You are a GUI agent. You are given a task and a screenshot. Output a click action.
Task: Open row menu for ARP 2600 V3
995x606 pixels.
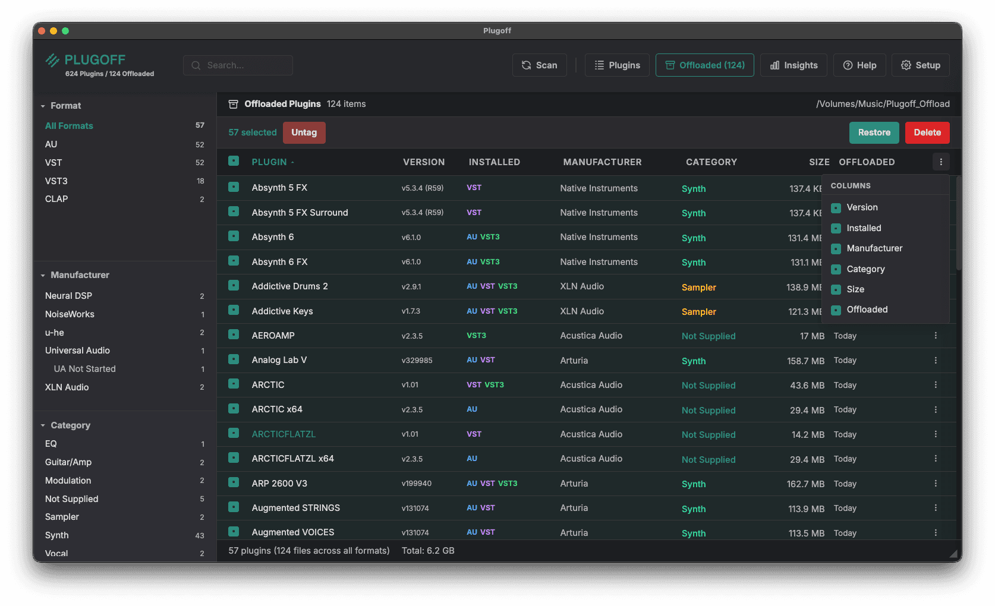(936, 484)
